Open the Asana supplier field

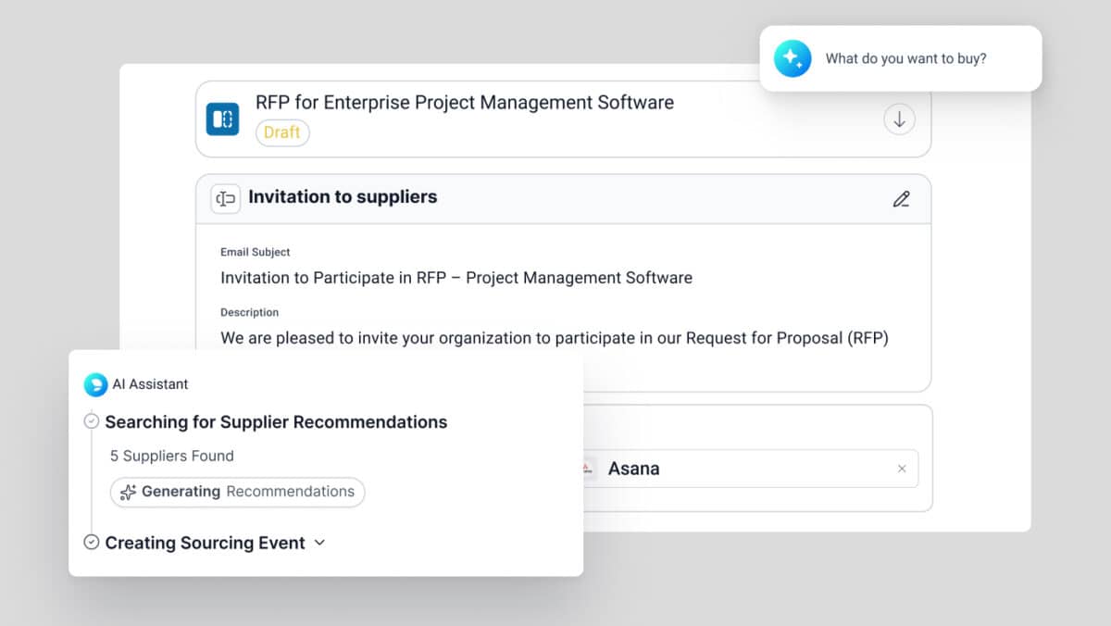tap(741, 469)
